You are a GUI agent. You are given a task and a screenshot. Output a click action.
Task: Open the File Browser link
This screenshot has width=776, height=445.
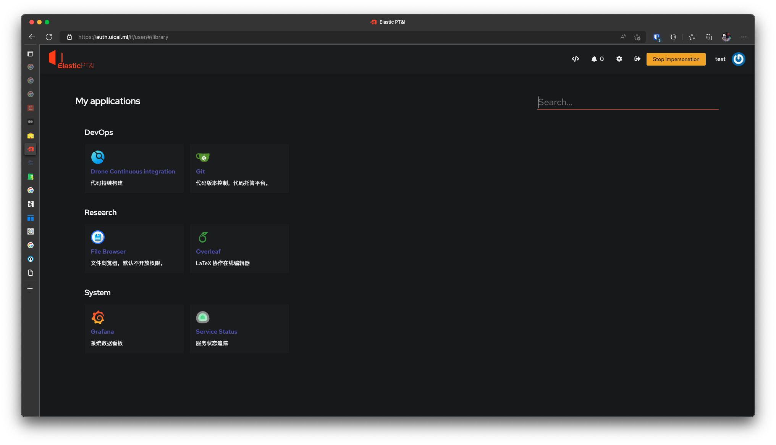click(x=108, y=252)
